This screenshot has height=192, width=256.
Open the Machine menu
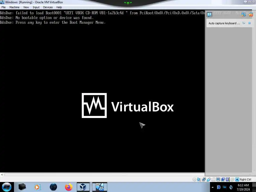coord(14,7)
